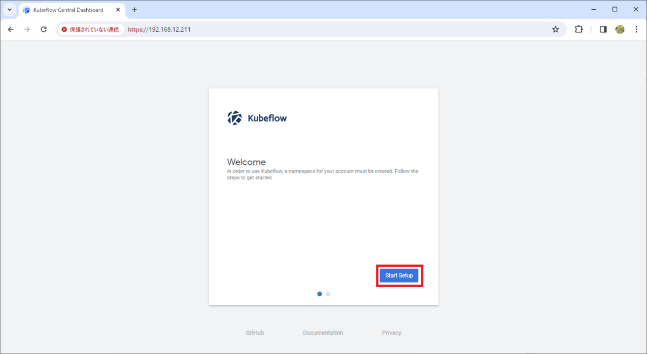
Task: Select the Kubeflow Central Dashboard tab
Action: click(72, 10)
